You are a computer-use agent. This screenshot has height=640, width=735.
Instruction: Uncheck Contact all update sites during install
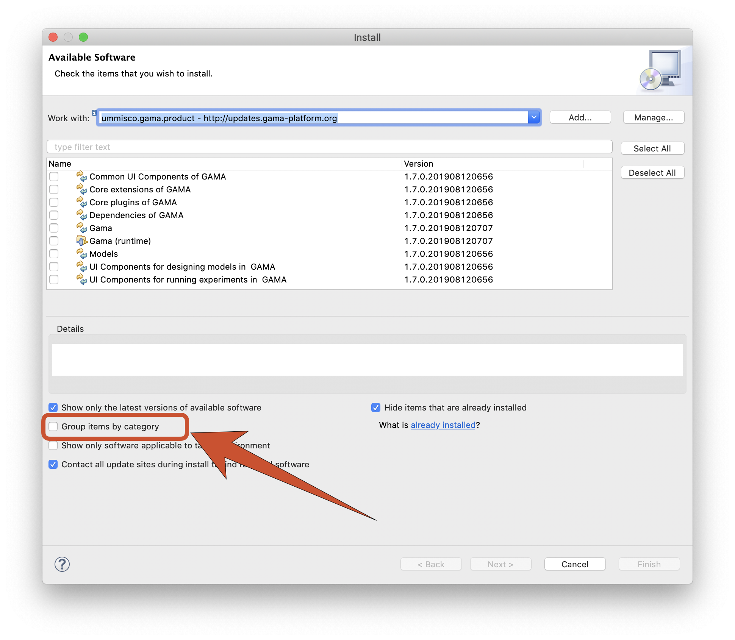point(53,464)
